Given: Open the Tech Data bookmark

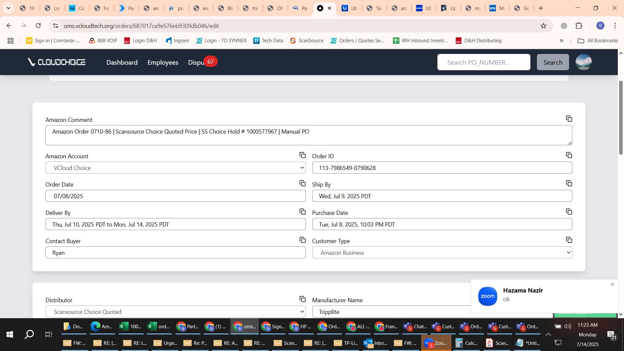Looking at the screenshot, I should 268,41.
